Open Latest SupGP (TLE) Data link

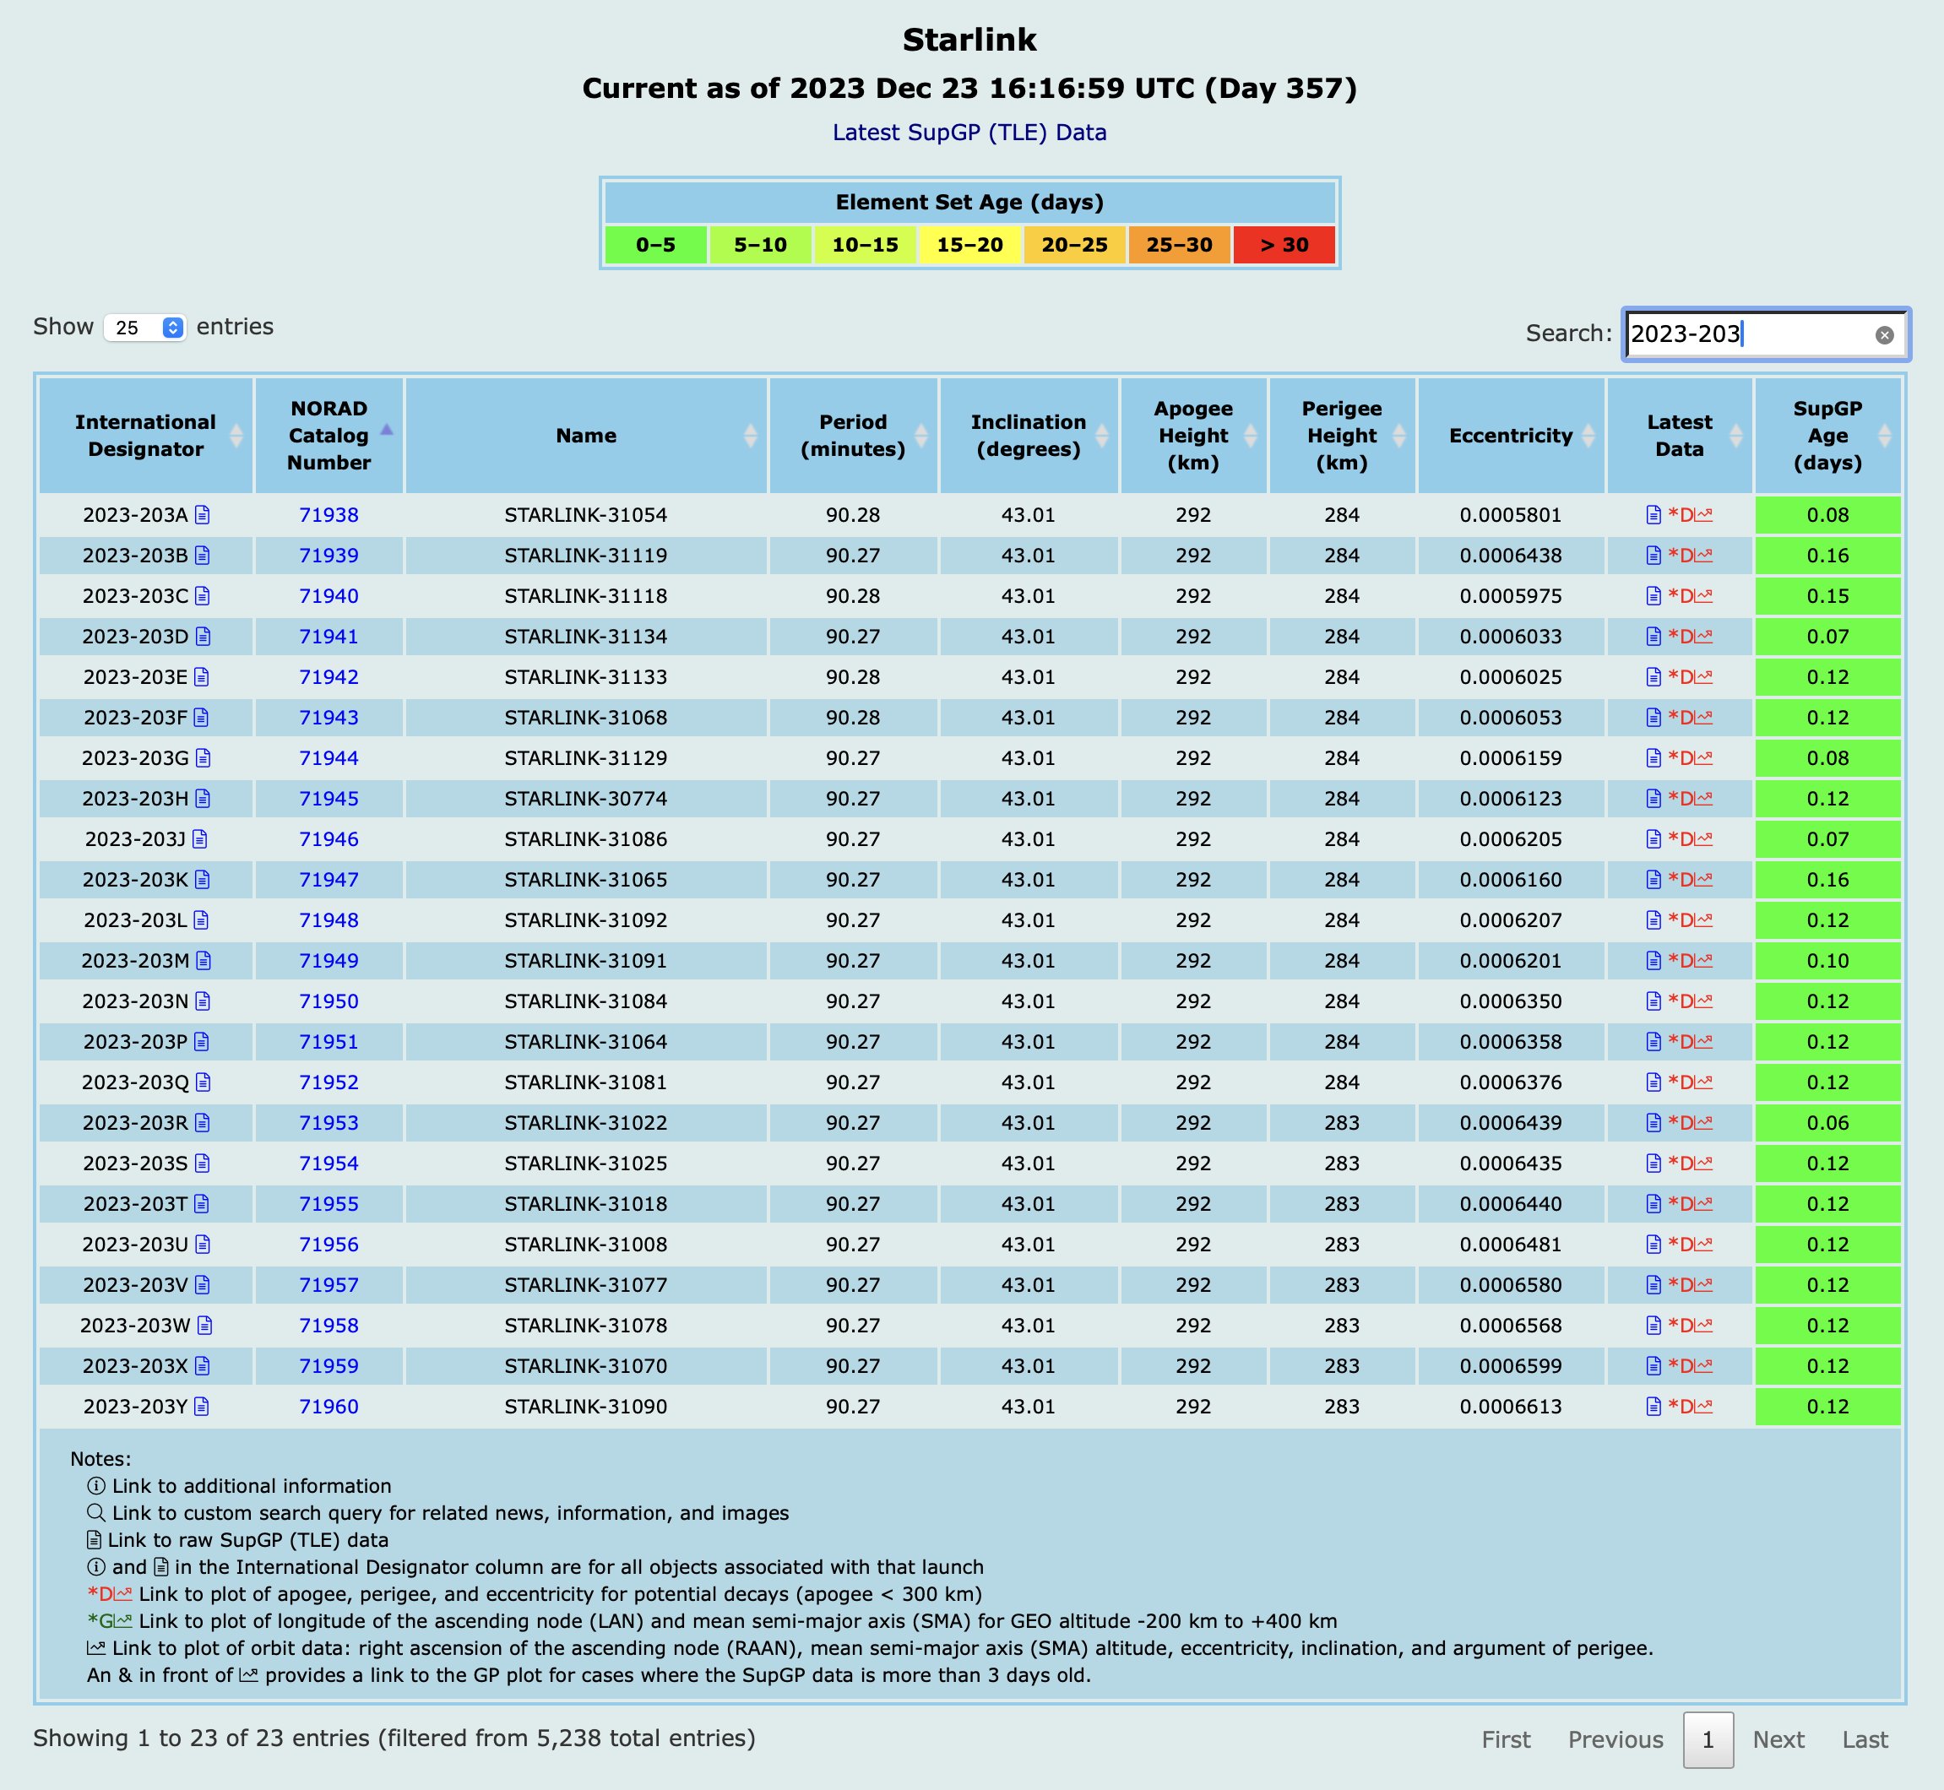click(969, 133)
